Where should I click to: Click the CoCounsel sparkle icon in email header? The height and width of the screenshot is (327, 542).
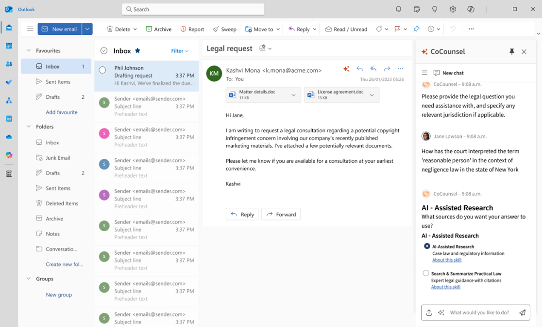[x=346, y=69]
